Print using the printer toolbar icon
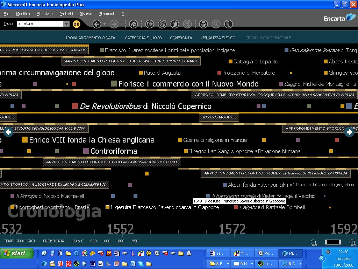This screenshot has width=358, height=269. coord(203,24)
